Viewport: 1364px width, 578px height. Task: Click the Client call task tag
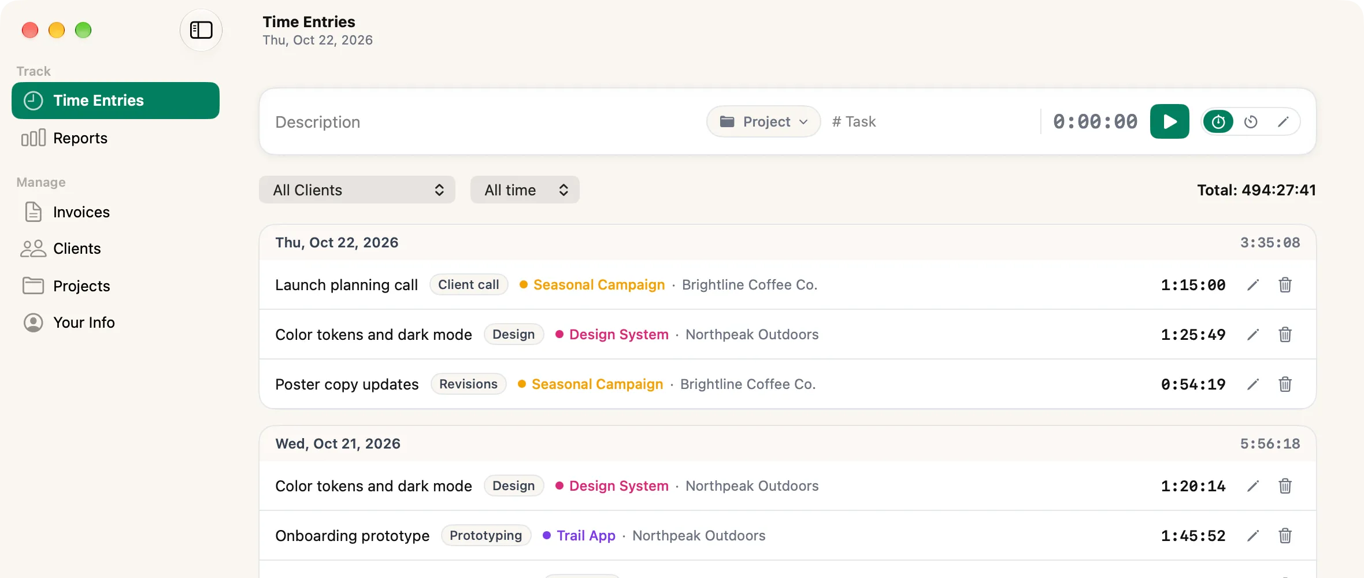click(469, 284)
